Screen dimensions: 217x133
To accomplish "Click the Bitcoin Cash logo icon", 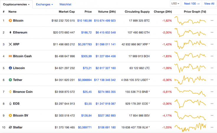I will pos(10,56).
